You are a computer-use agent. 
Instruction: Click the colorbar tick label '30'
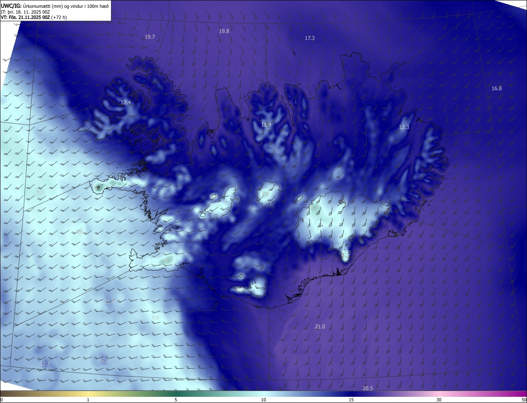point(439,400)
